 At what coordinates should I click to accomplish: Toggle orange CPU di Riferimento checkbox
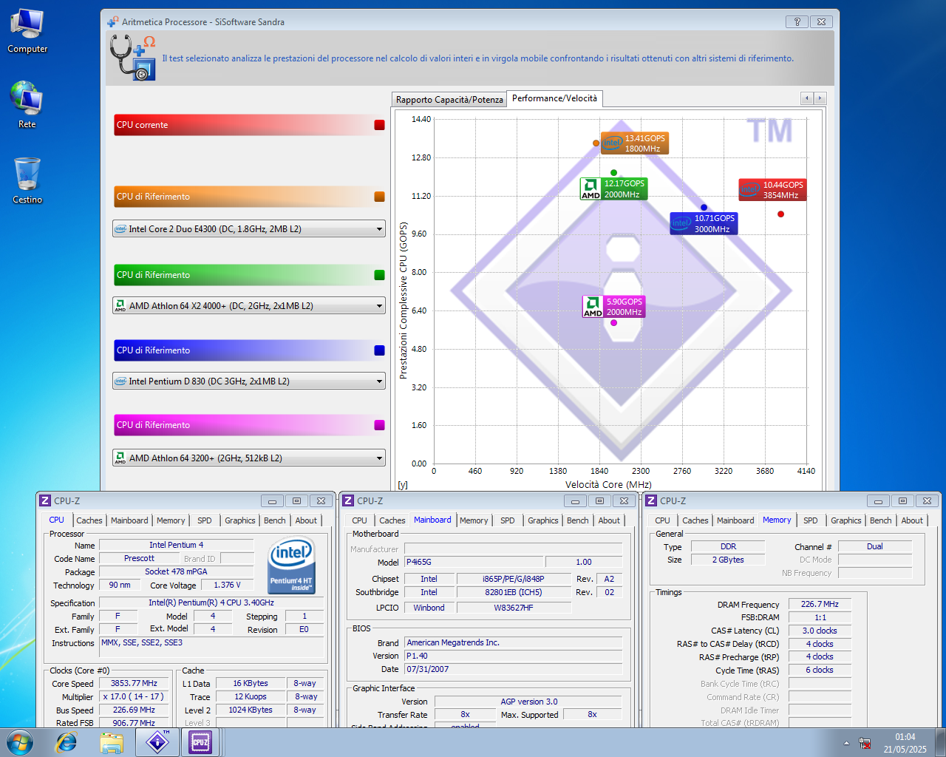pyautogui.click(x=379, y=197)
